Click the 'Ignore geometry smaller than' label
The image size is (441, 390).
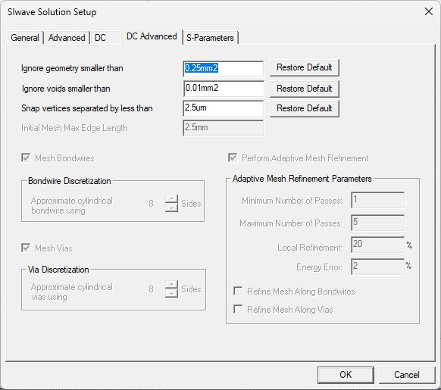coord(72,68)
